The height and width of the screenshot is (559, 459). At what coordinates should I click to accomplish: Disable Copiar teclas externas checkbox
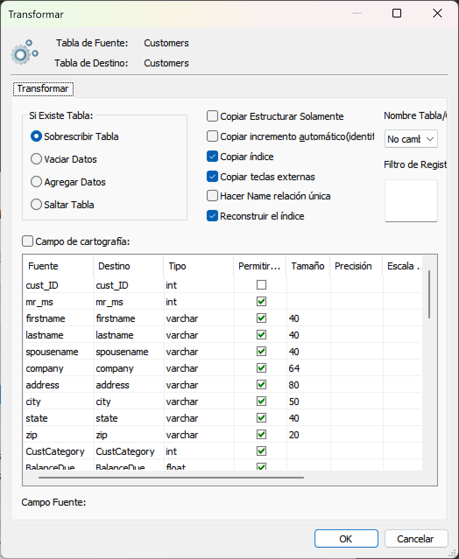(212, 177)
